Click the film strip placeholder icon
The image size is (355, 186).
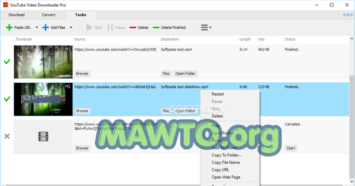[43, 137]
